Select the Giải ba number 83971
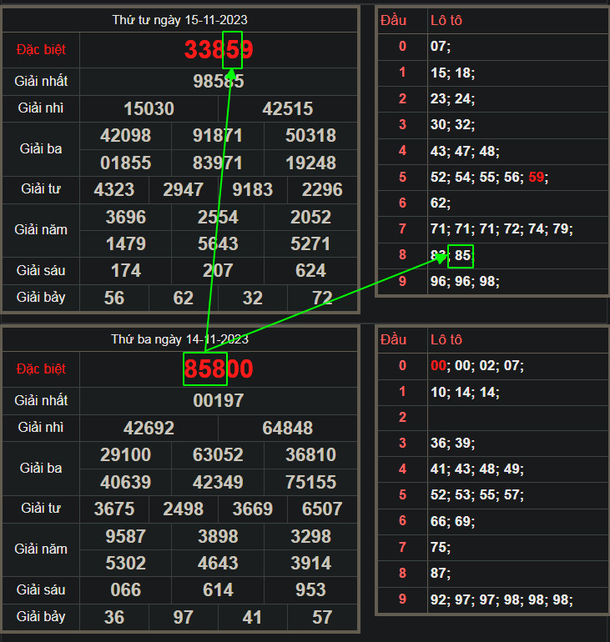Screen dimensions: 610x642 (217, 163)
